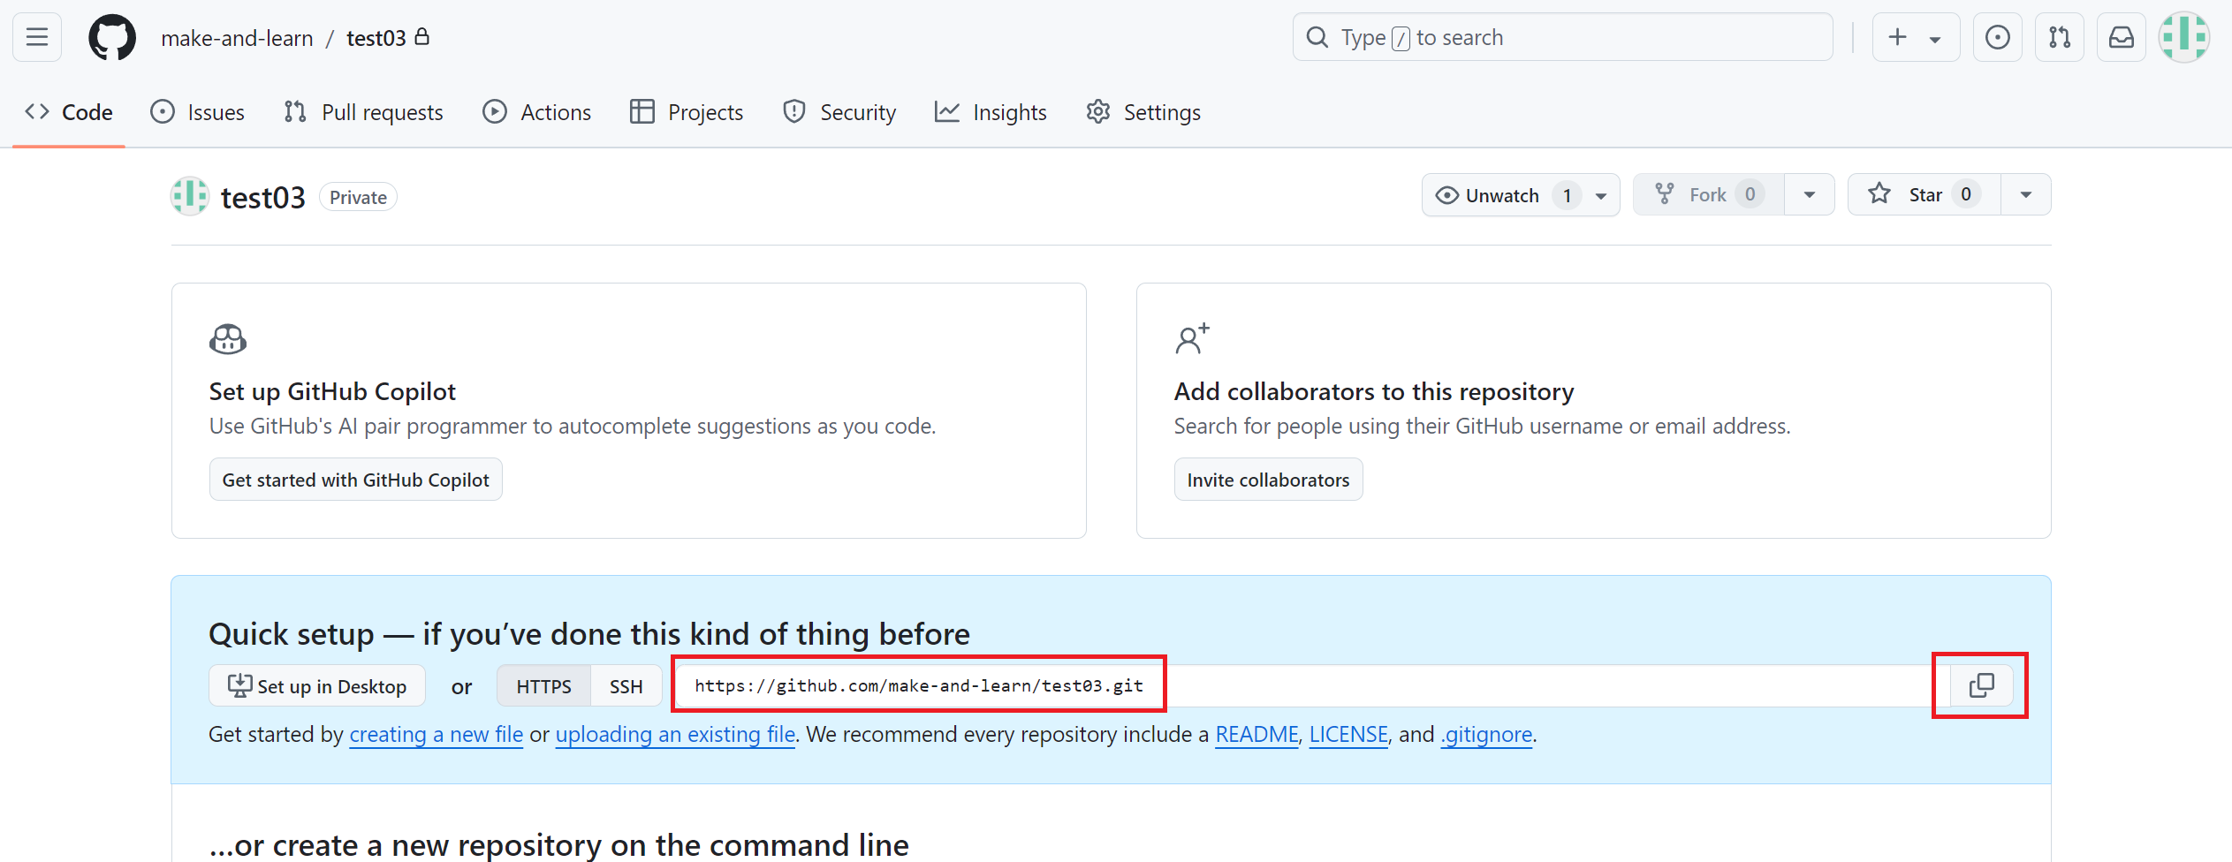Click the test03 repository title
The height and width of the screenshot is (862, 2232).
262,197
